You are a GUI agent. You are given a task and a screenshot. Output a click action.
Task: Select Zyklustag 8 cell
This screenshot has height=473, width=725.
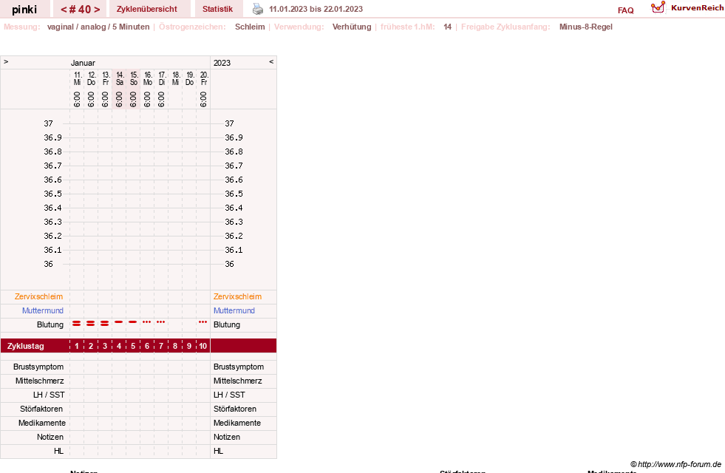click(174, 346)
